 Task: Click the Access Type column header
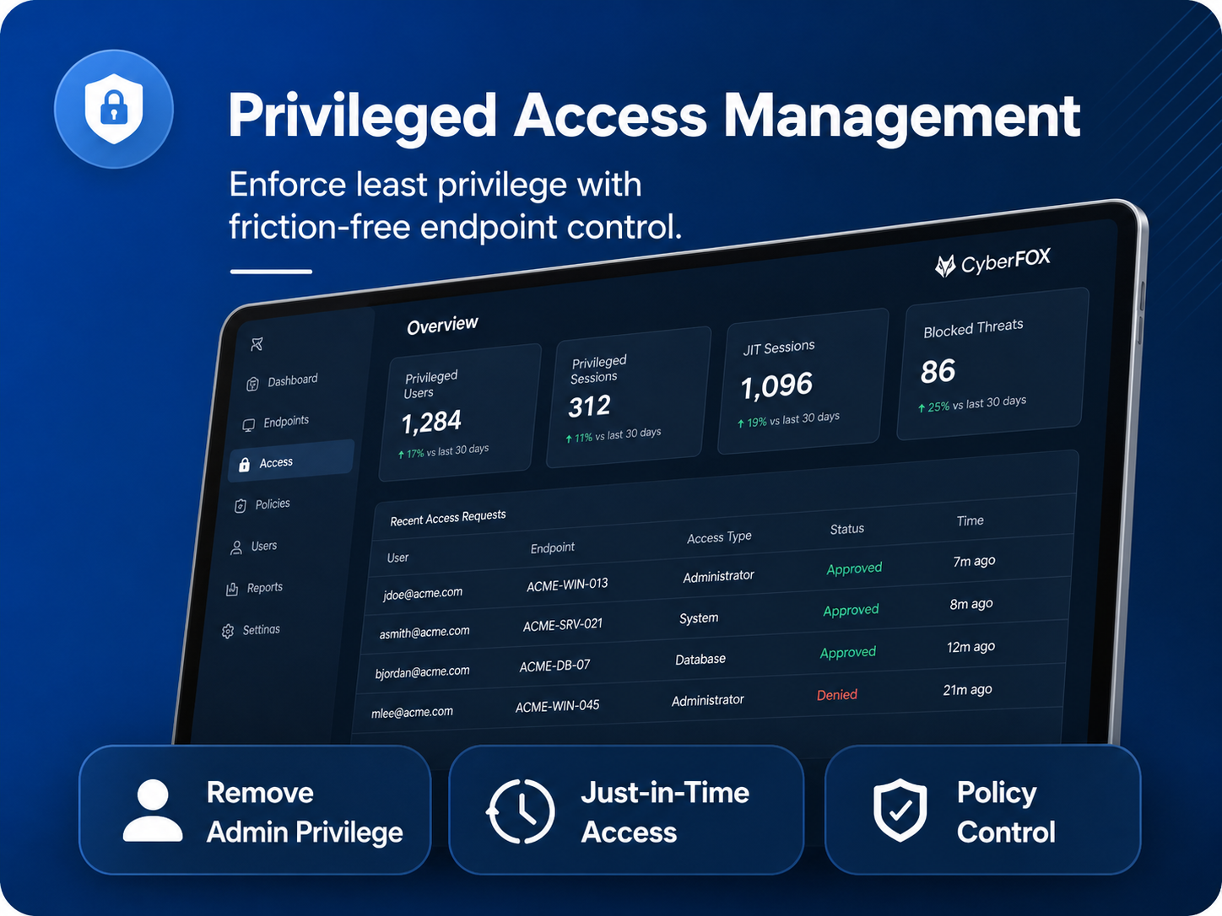pyautogui.click(x=719, y=537)
